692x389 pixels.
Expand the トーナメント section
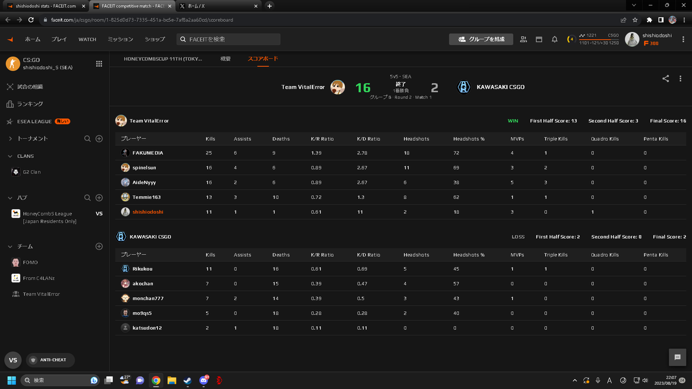click(x=10, y=139)
